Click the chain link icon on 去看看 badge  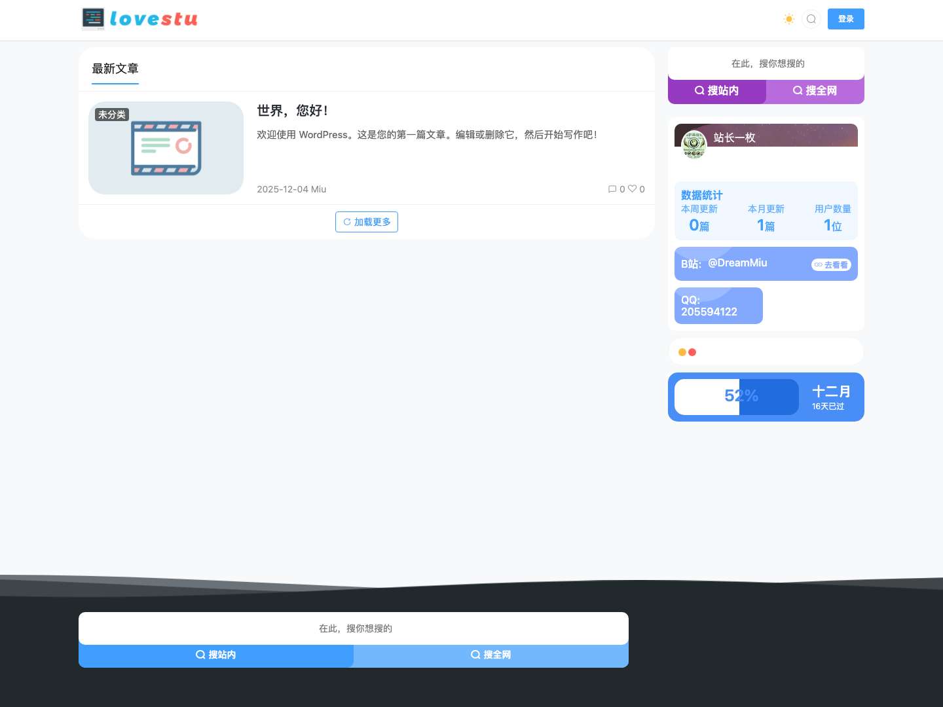click(819, 264)
